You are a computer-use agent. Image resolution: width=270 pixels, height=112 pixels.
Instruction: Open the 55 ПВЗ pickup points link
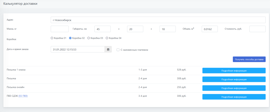23,96
